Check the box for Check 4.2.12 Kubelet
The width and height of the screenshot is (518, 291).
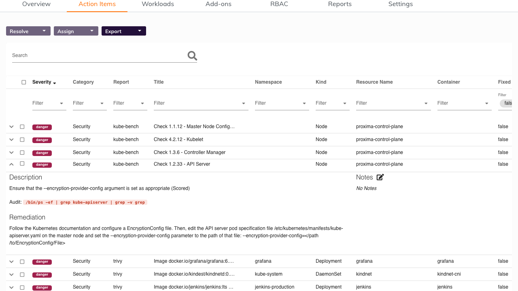click(22, 139)
